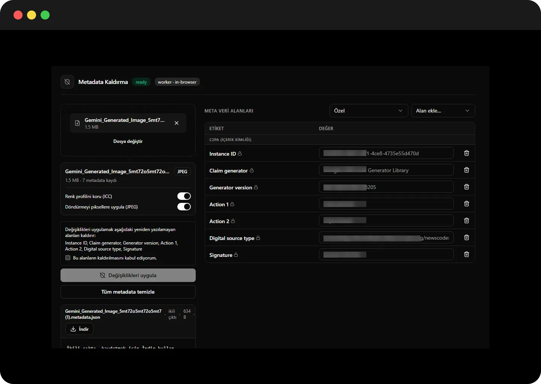Click Tüm metadata temizle button

pos(128,292)
